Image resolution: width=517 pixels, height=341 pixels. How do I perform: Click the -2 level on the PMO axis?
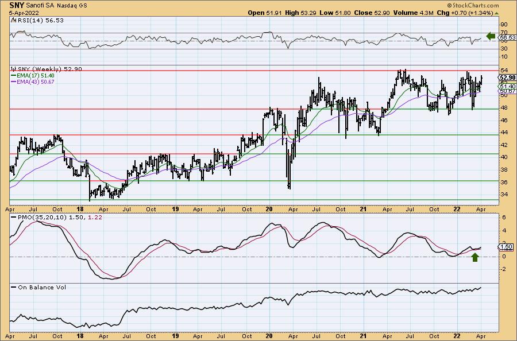pyautogui.click(x=503, y=269)
